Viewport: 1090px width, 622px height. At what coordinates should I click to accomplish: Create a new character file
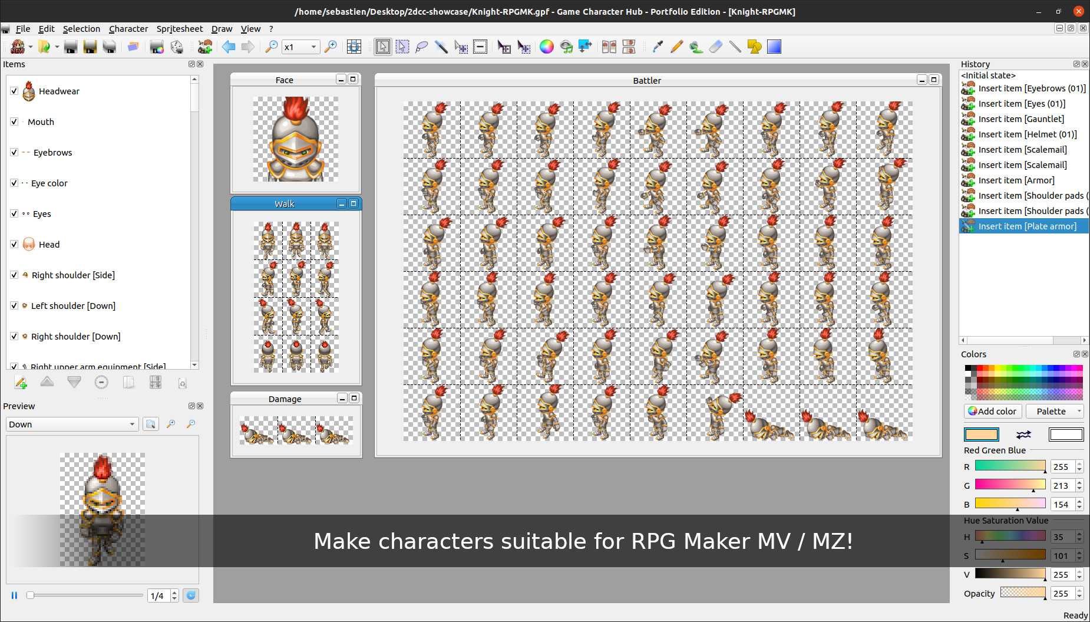[16, 47]
